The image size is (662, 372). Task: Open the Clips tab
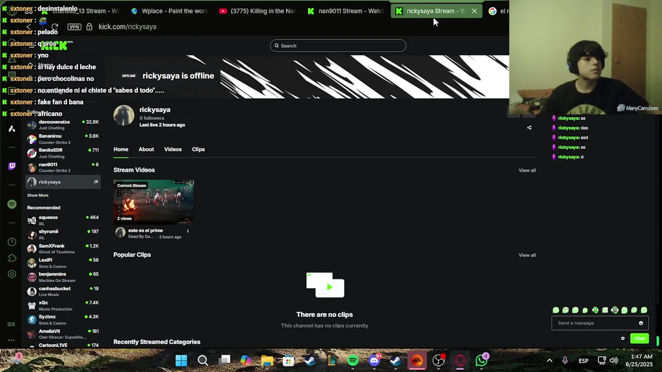pyautogui.click(x=198, y=149)
